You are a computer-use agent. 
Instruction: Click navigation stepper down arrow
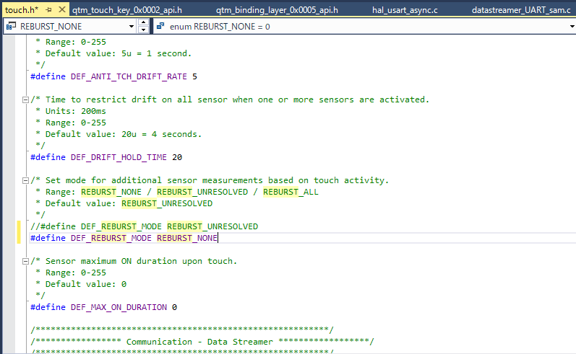(143, 30)
